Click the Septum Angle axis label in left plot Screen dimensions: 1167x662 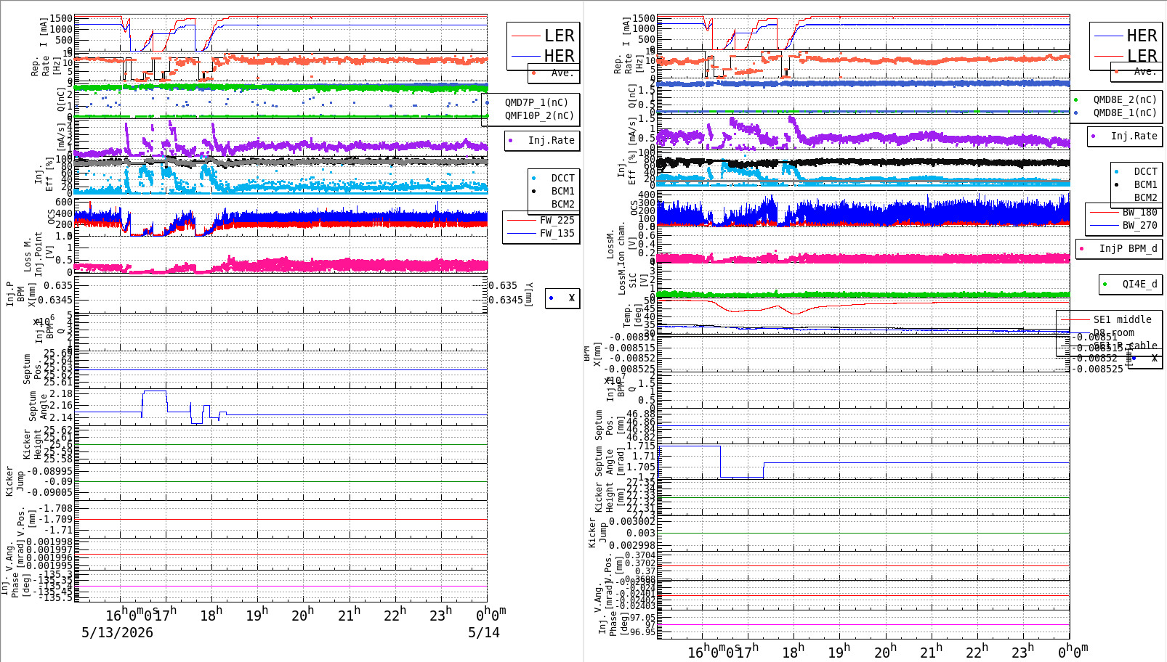click(x=38, y=406)
